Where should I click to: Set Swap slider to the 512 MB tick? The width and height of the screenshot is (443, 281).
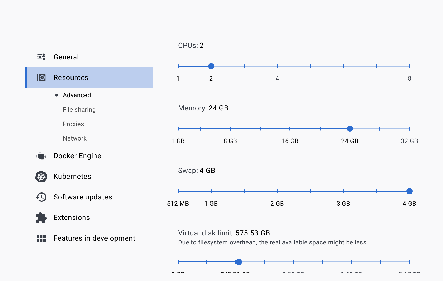[x=178, y=191]
